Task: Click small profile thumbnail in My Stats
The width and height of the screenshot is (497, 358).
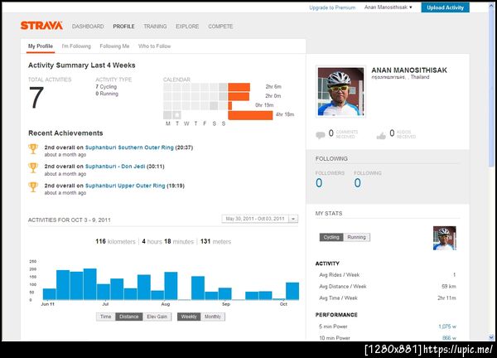Action: click(x=444, y=238)
